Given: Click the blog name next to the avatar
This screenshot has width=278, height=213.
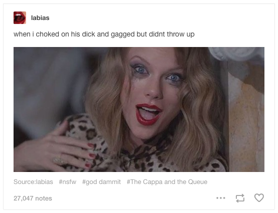Looking at the screenshot, I should click(40, 17).
